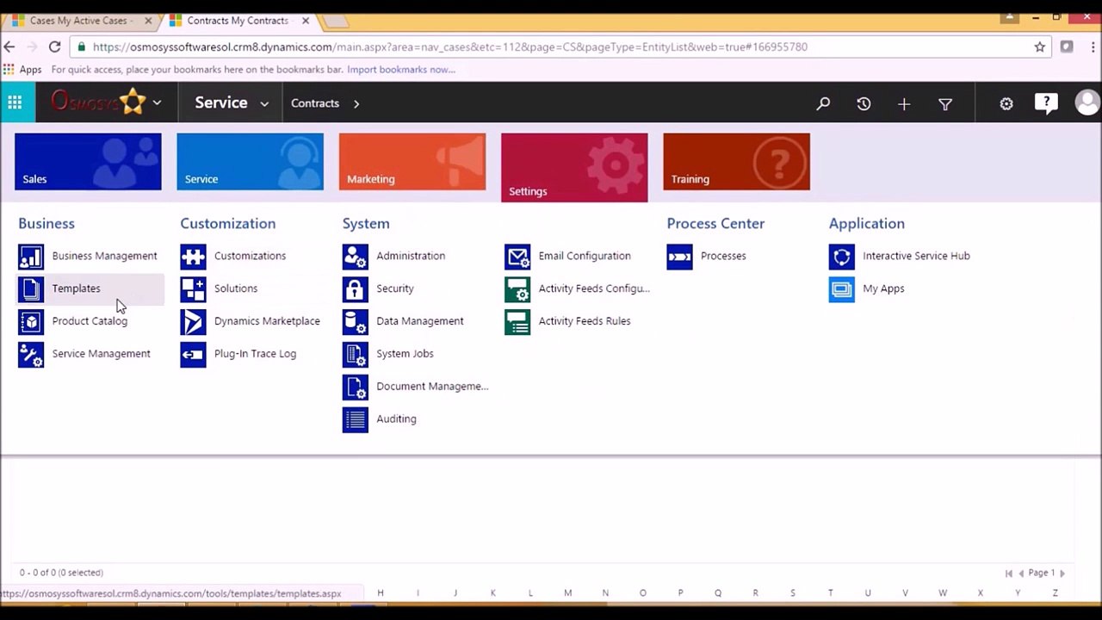Screen dimensions: 1102x620
Task: Expand the Service area dropdown
Action: [264, 103]
